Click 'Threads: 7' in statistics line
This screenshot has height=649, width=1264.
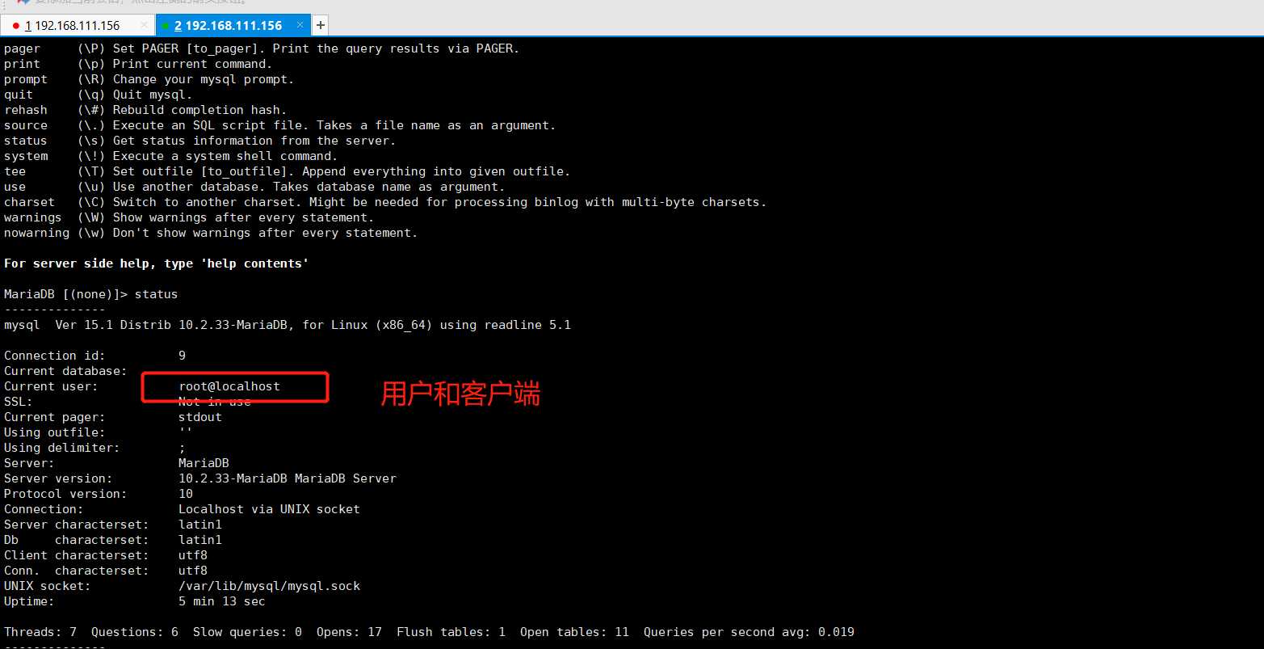tap(40, 632)
